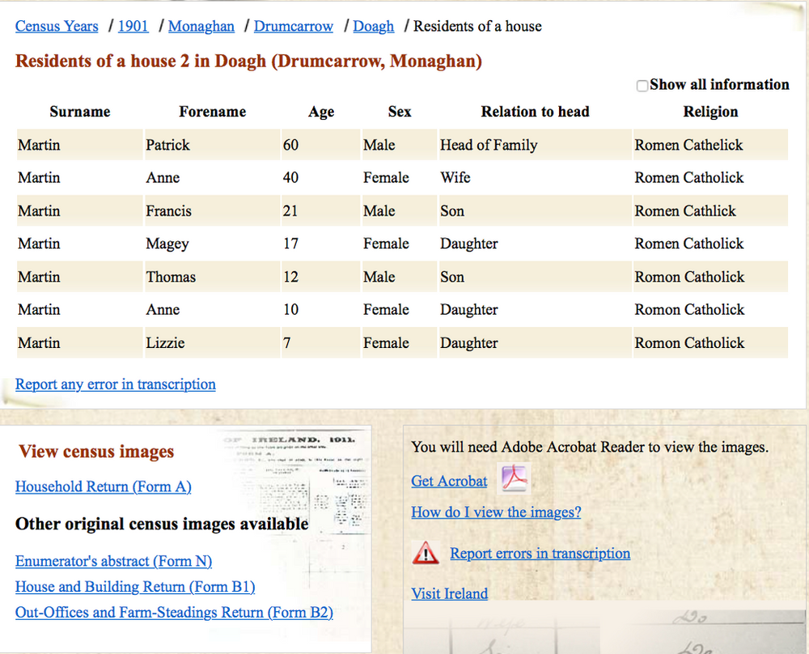The image size is (809, 654).
Task: Report any error in transcription
Action: pyautogui.click(x=115, y=384)
